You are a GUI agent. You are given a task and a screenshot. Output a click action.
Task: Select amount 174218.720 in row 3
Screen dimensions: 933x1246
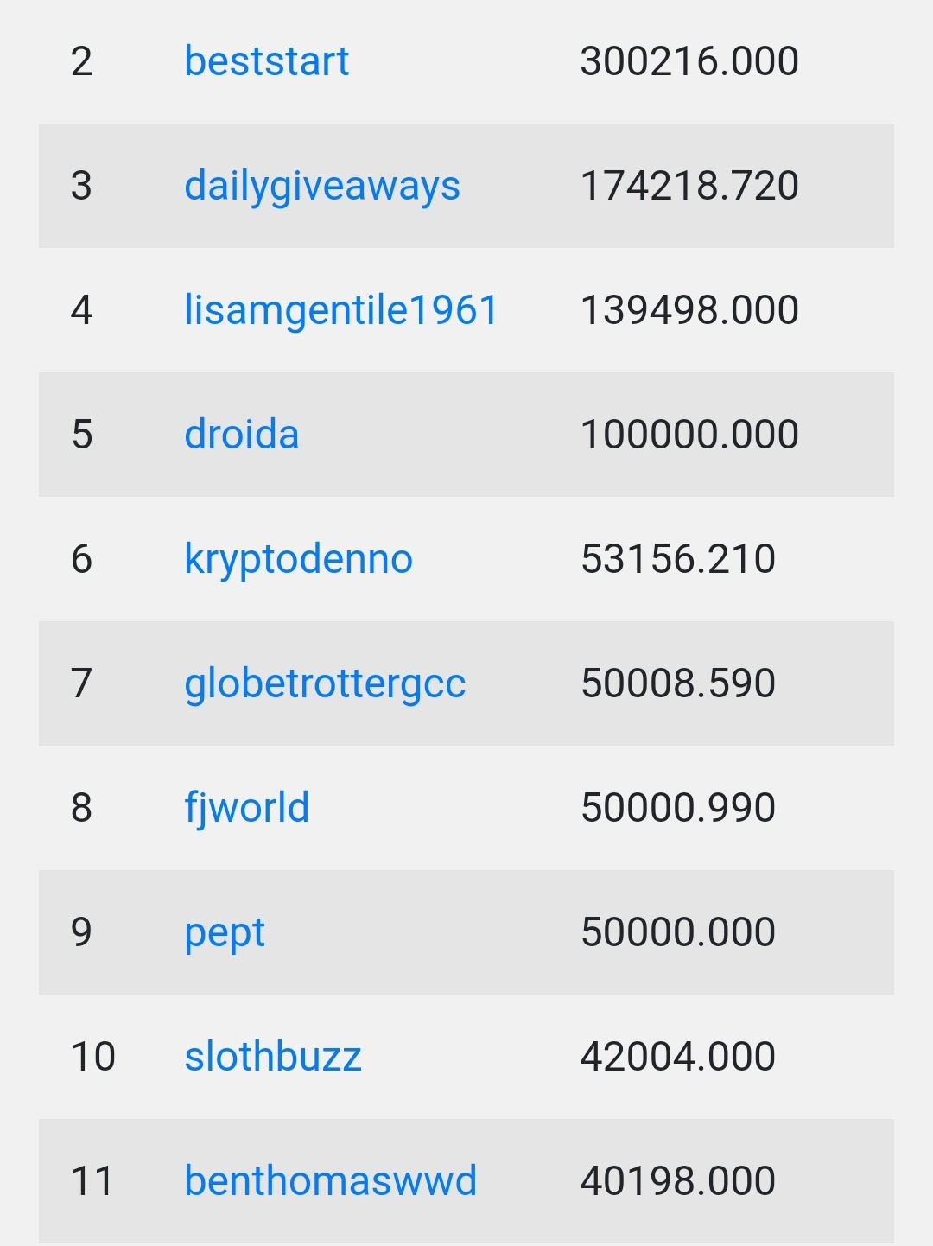tap(689, 186)
